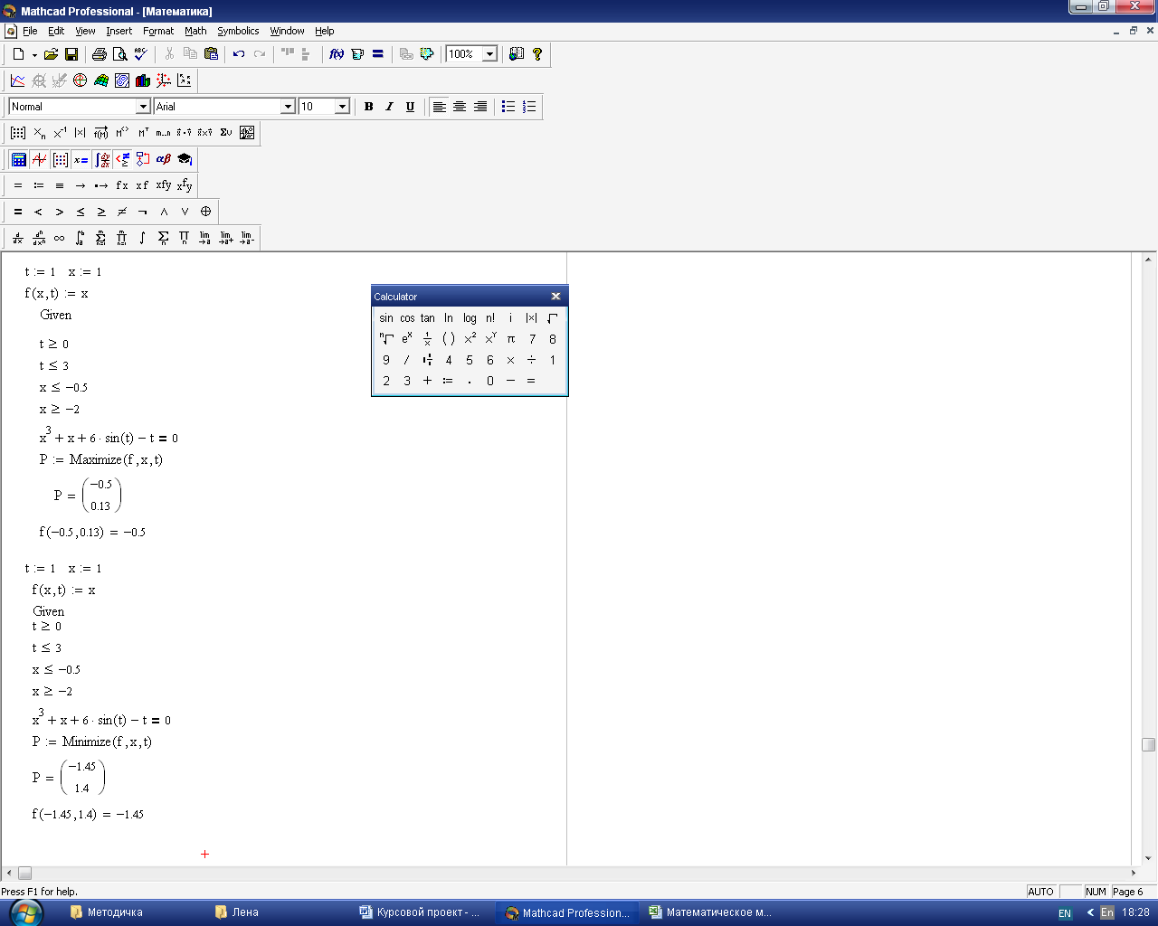Click the yellow Help question mark icon
This screenshot has width=1158, height=926.
point(537,54)
